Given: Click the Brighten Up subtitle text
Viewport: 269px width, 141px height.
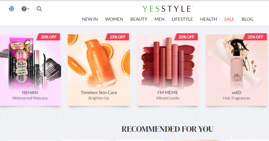Looking at the screenshot, I should tap(99, 98).
